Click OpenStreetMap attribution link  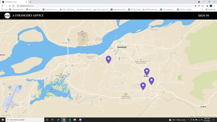[200, 116]
